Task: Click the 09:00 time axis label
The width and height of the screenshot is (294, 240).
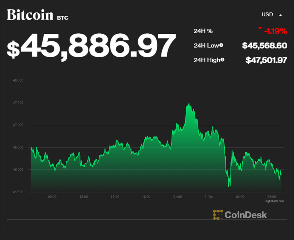Action: pos(52,197)
